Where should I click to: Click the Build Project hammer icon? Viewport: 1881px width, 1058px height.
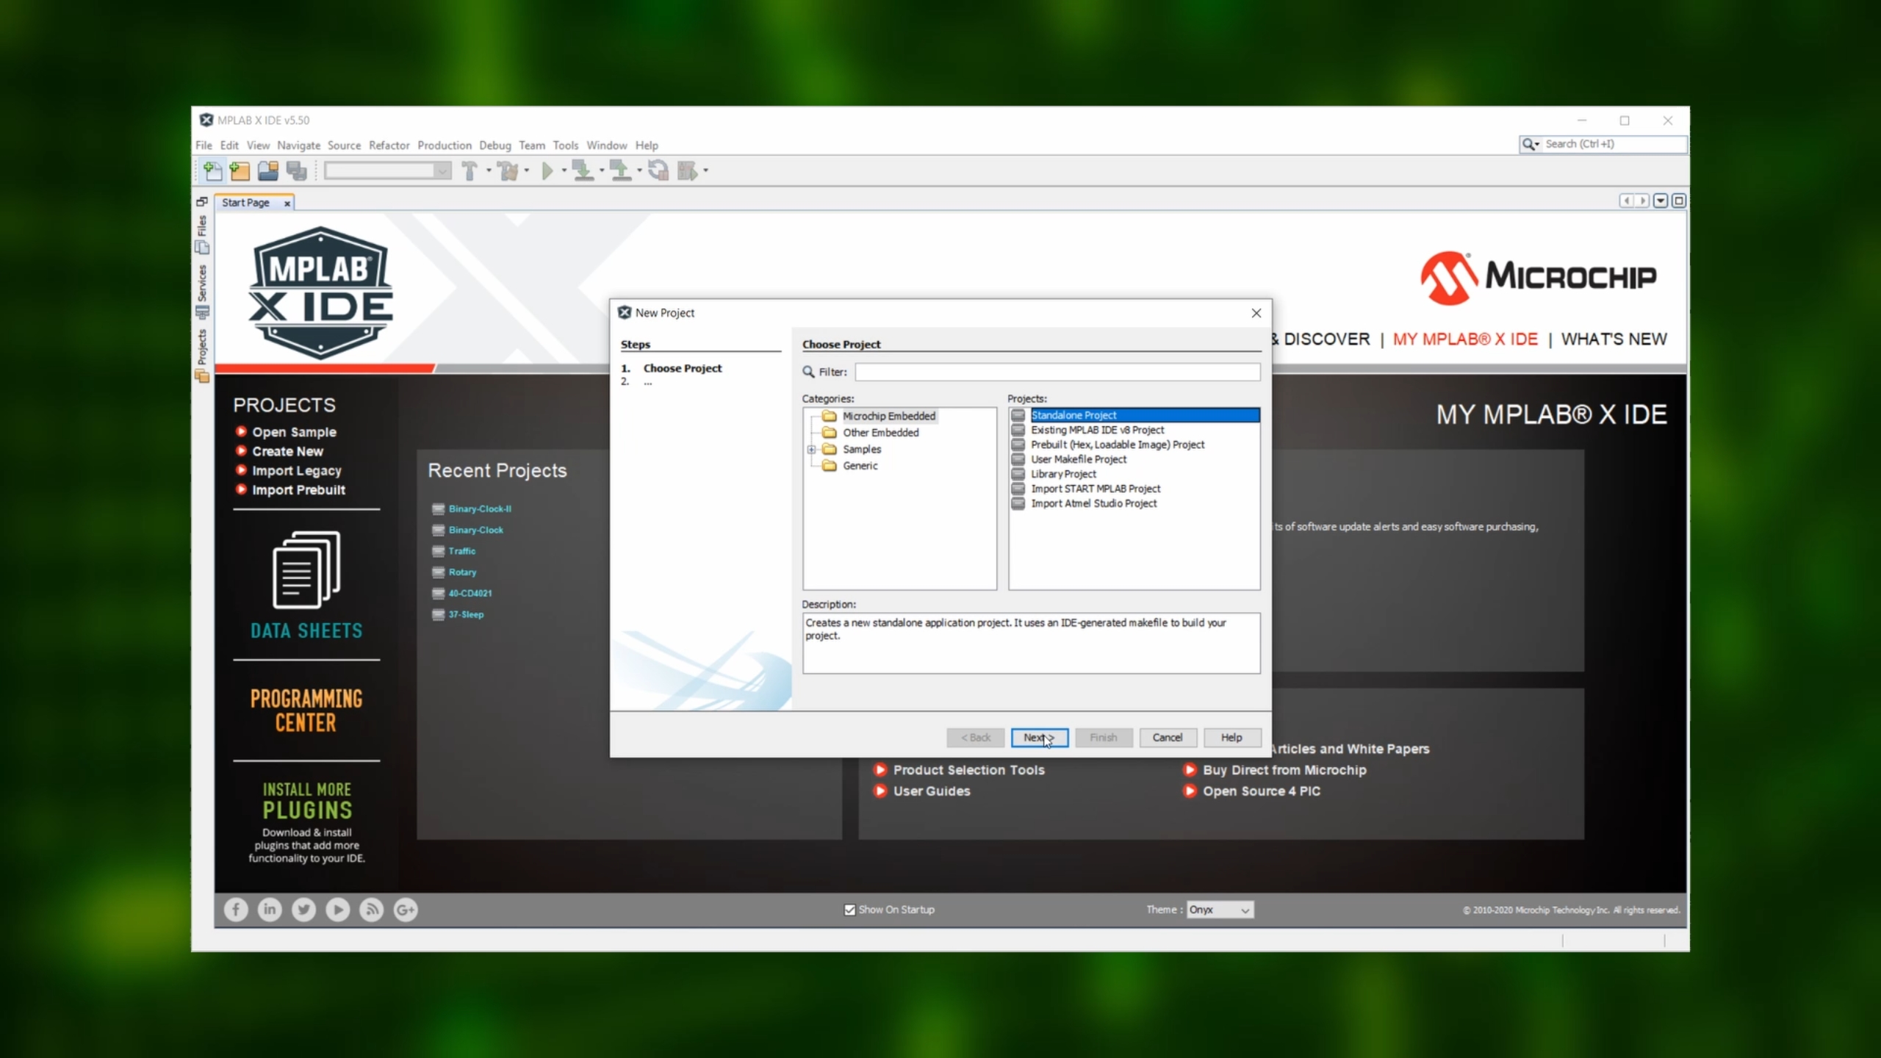469,170
